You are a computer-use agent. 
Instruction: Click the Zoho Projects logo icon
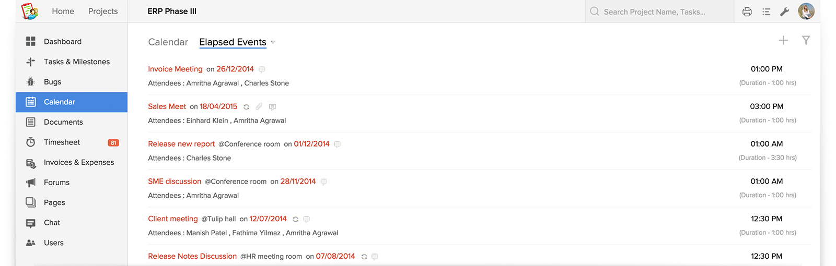coord(30,11)
